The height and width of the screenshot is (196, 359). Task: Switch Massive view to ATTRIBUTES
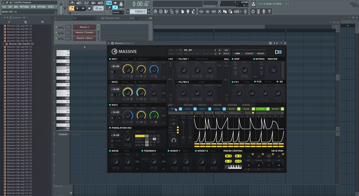249,54
